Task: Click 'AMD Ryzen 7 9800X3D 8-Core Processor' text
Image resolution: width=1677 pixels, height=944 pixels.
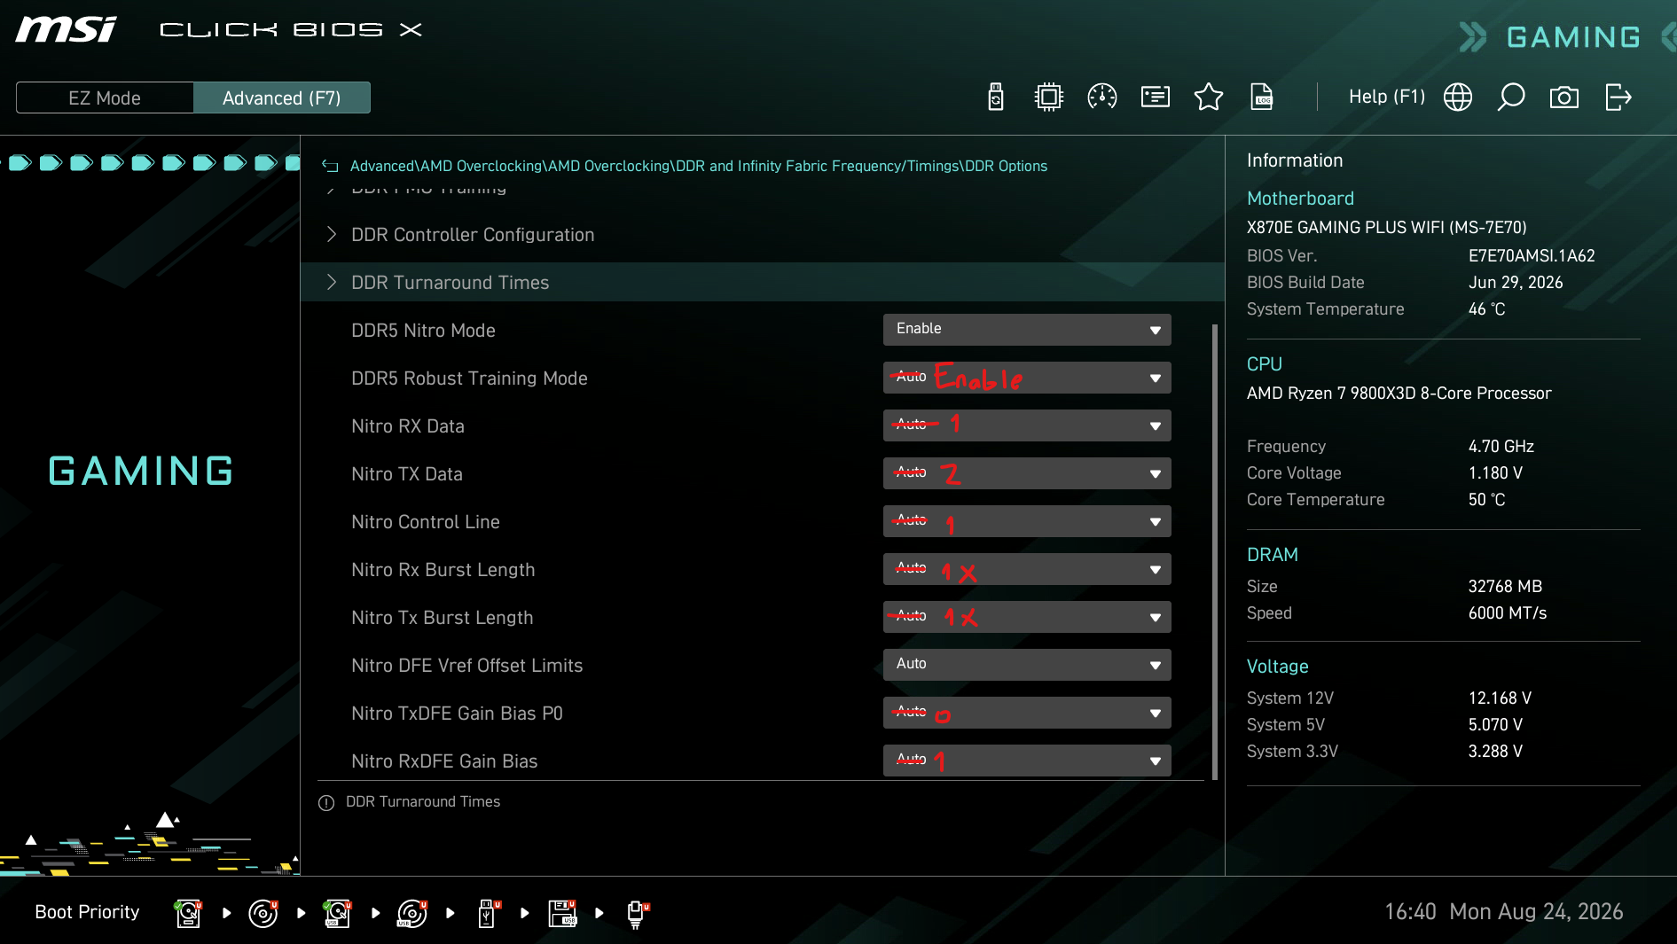Action: (1399, 393)
